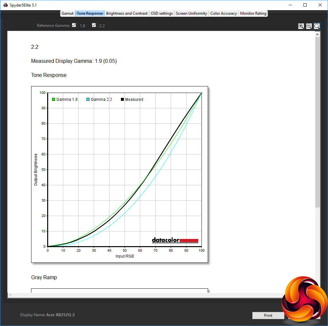This screenshot has width=328, height=326.
Task: Toggle the 2.2 reference gamma checkbox
Action: (94, 25)
